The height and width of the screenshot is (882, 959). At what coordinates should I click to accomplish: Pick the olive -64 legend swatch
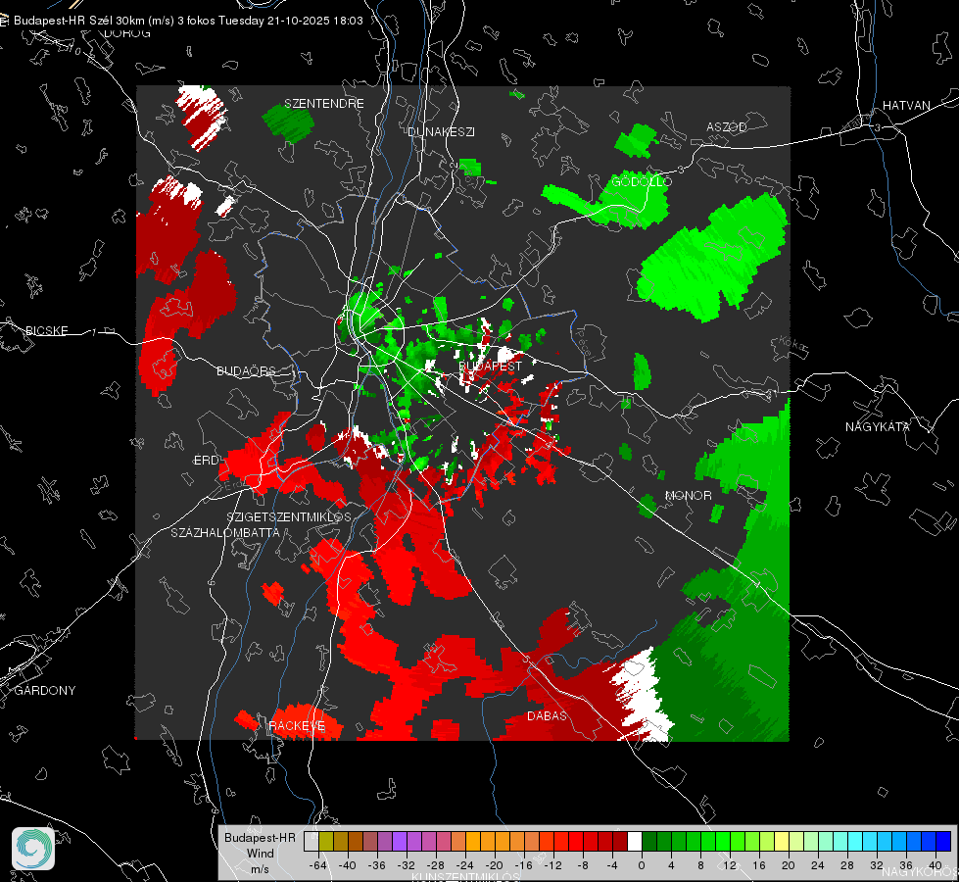326,841
